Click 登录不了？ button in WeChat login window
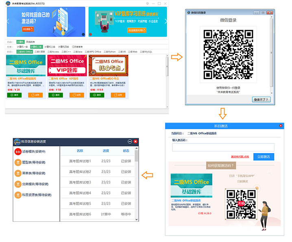 261,99
